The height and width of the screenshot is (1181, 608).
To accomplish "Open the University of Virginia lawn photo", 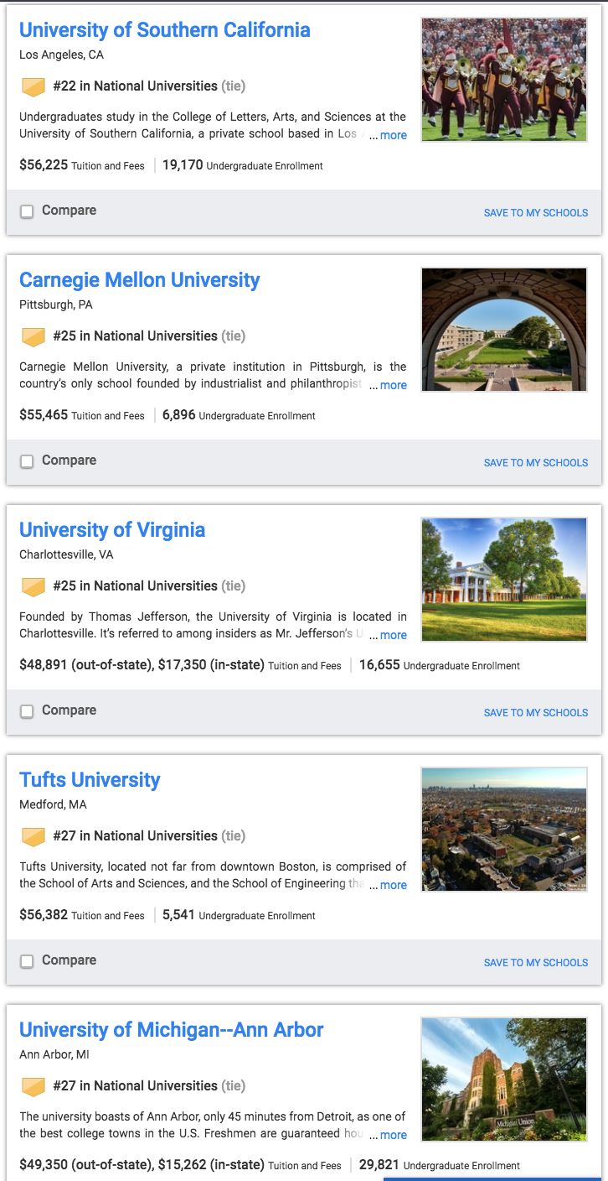I will pos(504,580).
